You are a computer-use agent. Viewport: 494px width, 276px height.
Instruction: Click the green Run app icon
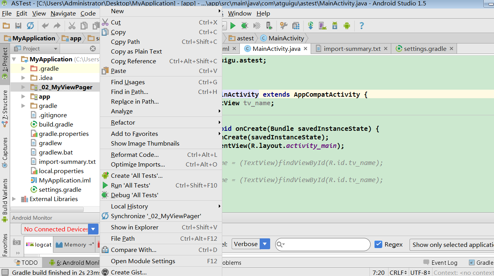tap(233, 26)
